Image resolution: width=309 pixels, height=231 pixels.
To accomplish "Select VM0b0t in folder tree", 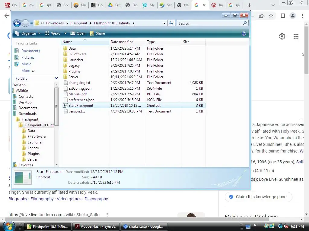I will (x=22, y=91).
